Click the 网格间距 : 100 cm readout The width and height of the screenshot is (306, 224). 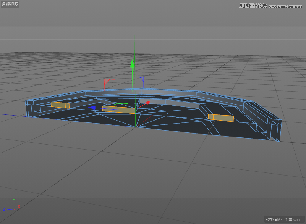[x=282, y=219]
